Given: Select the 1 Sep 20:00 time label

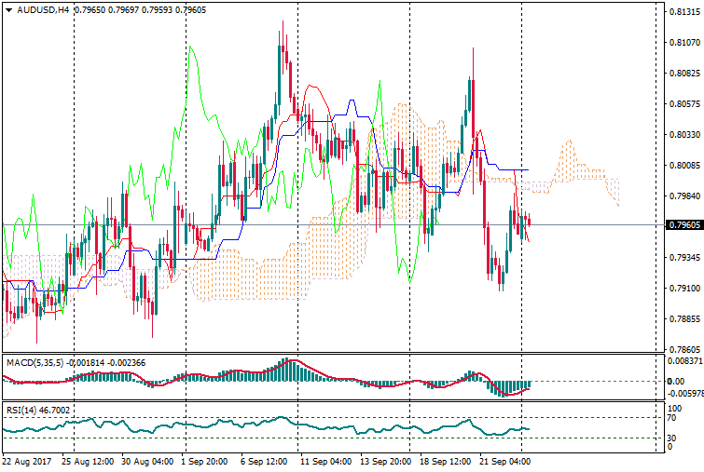Looking at the screenshot, I should (206, 461).
